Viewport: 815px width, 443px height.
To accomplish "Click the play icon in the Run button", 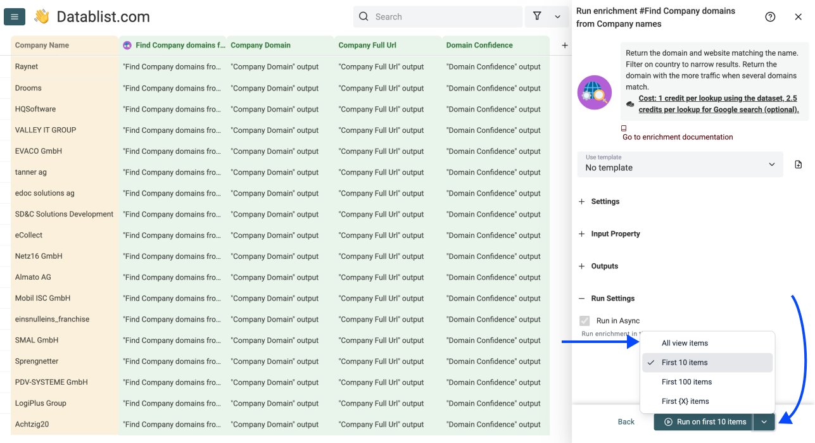I will [x=668, y=422].
